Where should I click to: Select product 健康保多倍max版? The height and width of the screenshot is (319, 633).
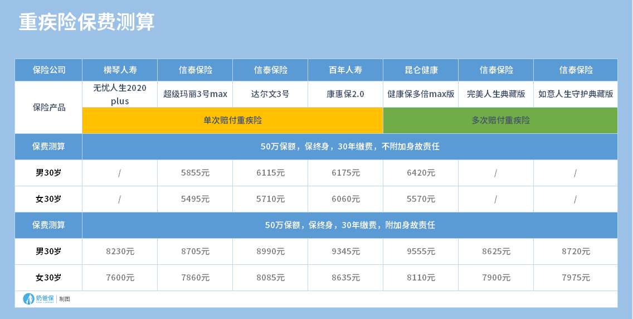[421, 94]
